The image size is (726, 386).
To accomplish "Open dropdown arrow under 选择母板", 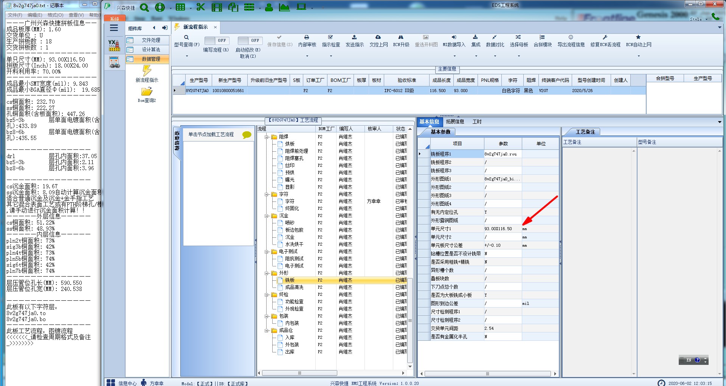I will coord(519,56).
